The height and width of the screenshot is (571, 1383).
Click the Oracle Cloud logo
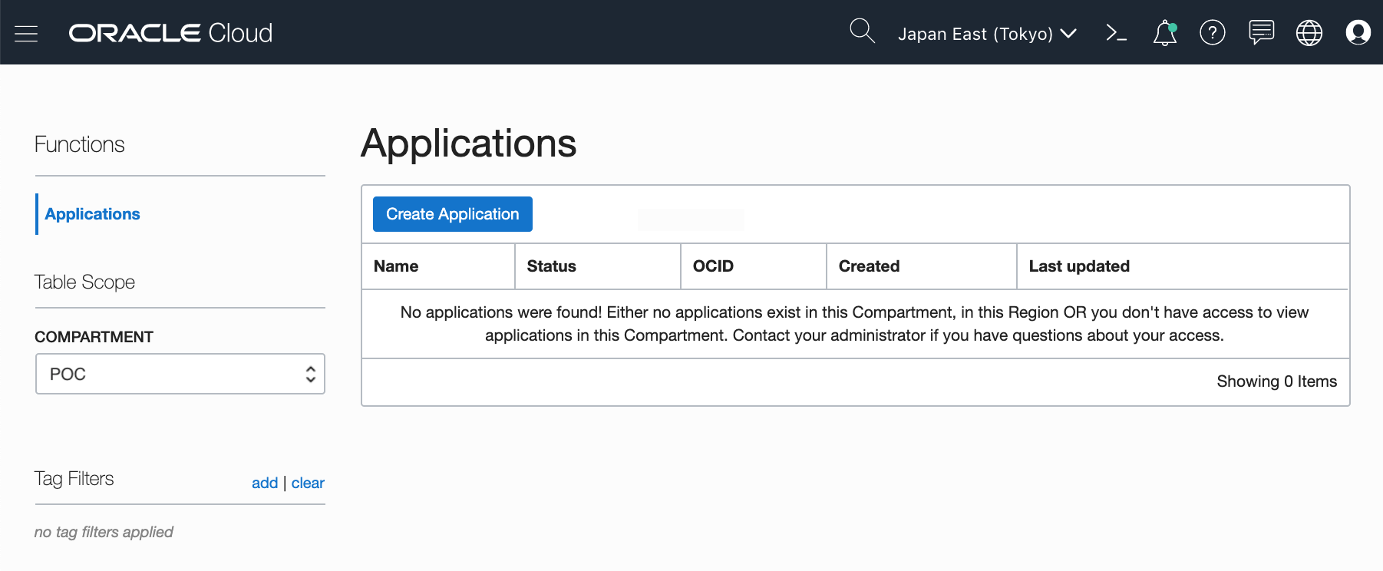170,33
